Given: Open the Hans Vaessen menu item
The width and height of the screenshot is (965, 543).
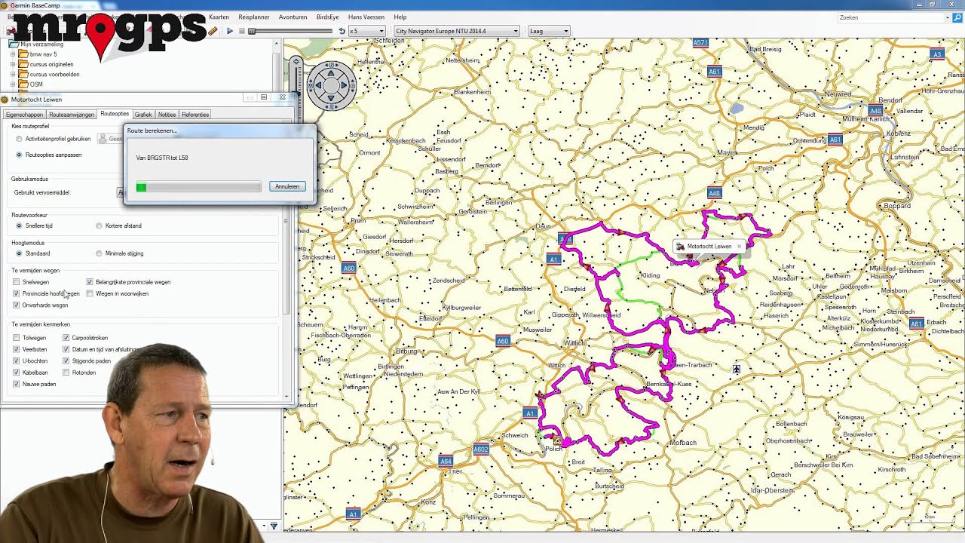Looking at the screenshot, I should pos(366,17).
